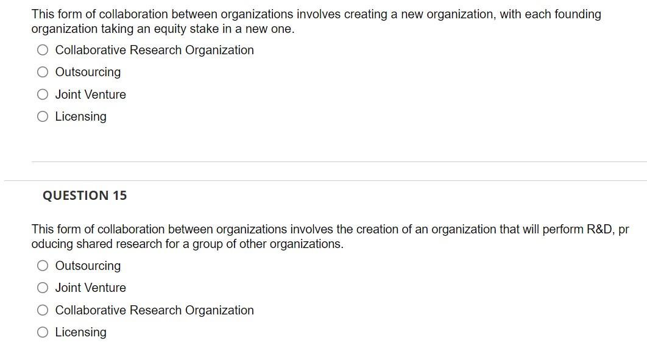This screenshot has width=647, height=351.
Task: Choose Joint Venture in Question 15
Action: click(x=42, y=287)
